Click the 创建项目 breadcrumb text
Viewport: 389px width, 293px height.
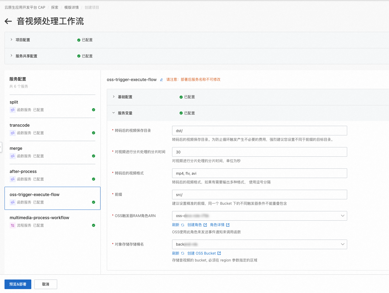click(92, 8)
